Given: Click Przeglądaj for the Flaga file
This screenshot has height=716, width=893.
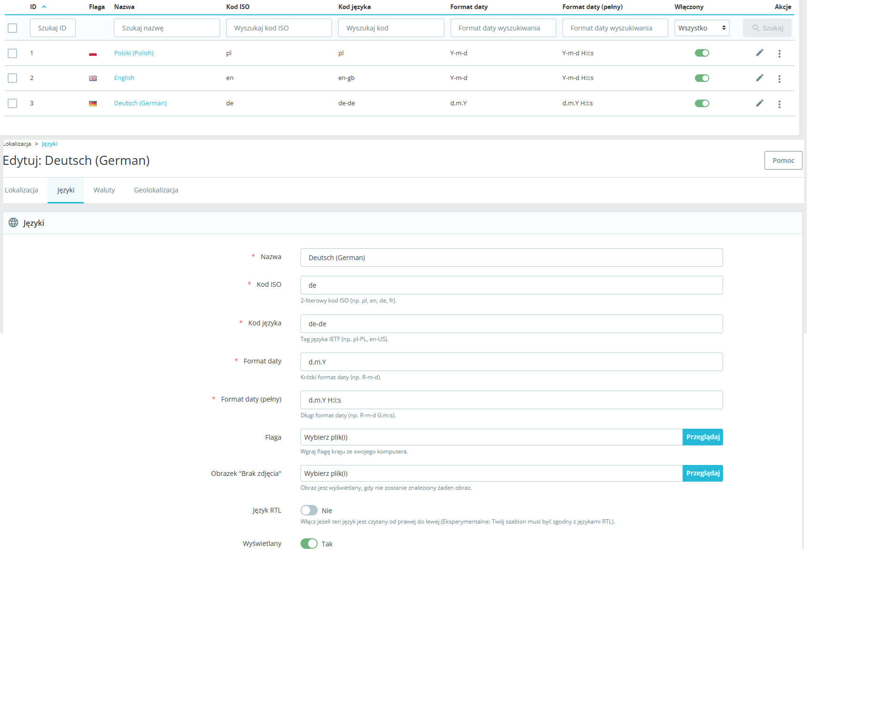Looking at the screenshot, I should click(703, 437).
